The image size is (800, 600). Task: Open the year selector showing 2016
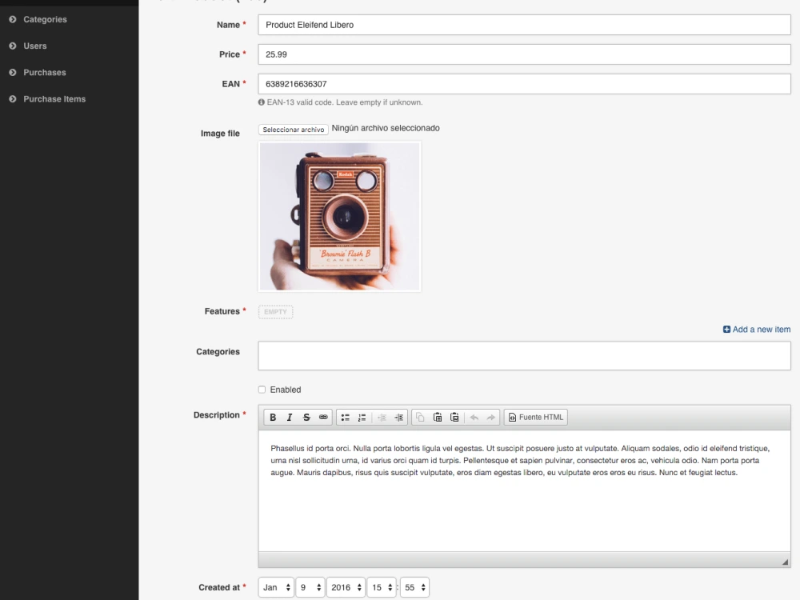346,586
